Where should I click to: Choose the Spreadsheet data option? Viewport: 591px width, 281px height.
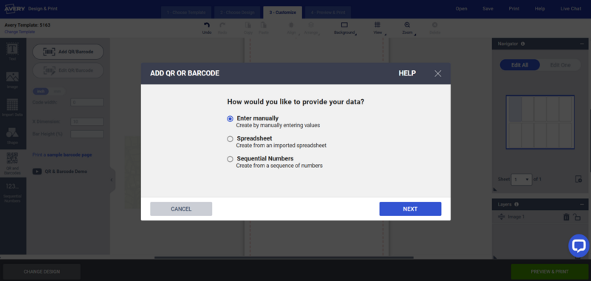(230, 139)
